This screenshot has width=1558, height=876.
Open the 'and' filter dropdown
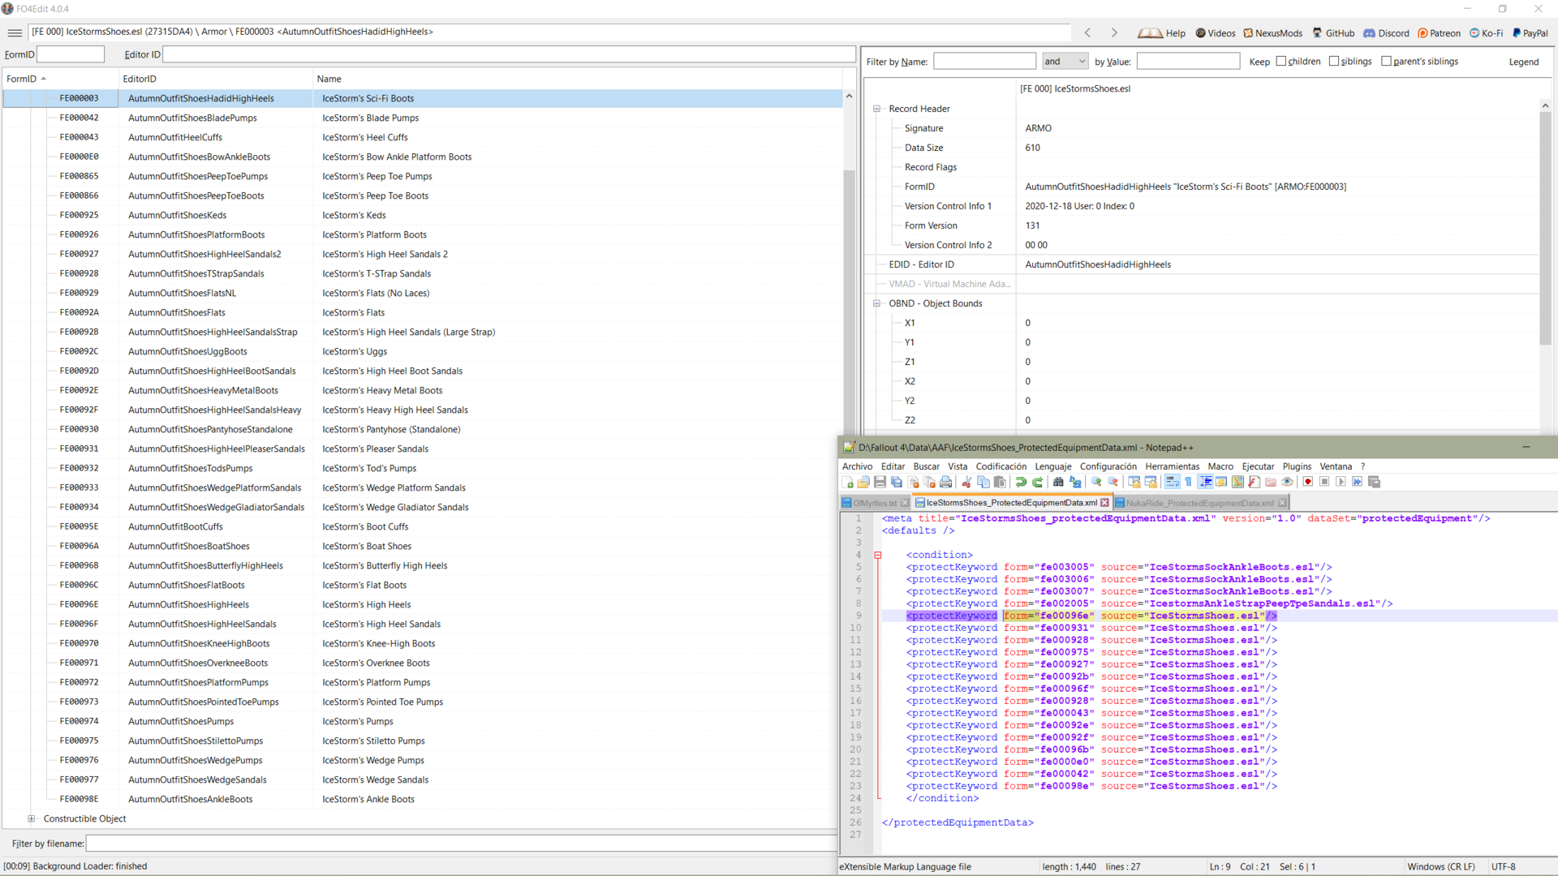click(1065, 62)
